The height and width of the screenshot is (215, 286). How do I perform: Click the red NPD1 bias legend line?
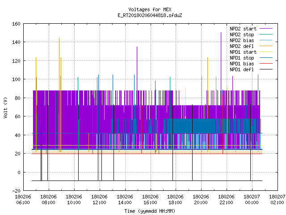click(266, 64)
